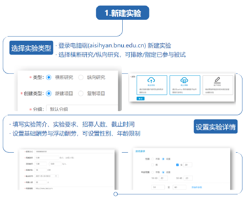The image size is (247, 209).
Task: Check the 男 gender checkbox
Action: (x=152, y=165)
